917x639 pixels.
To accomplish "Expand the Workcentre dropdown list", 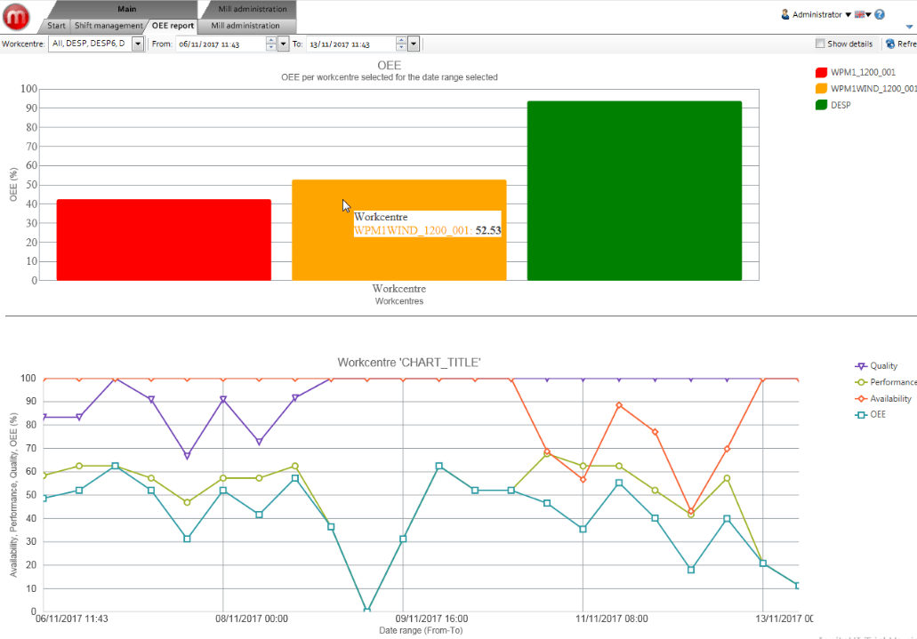I will point(138,44).
